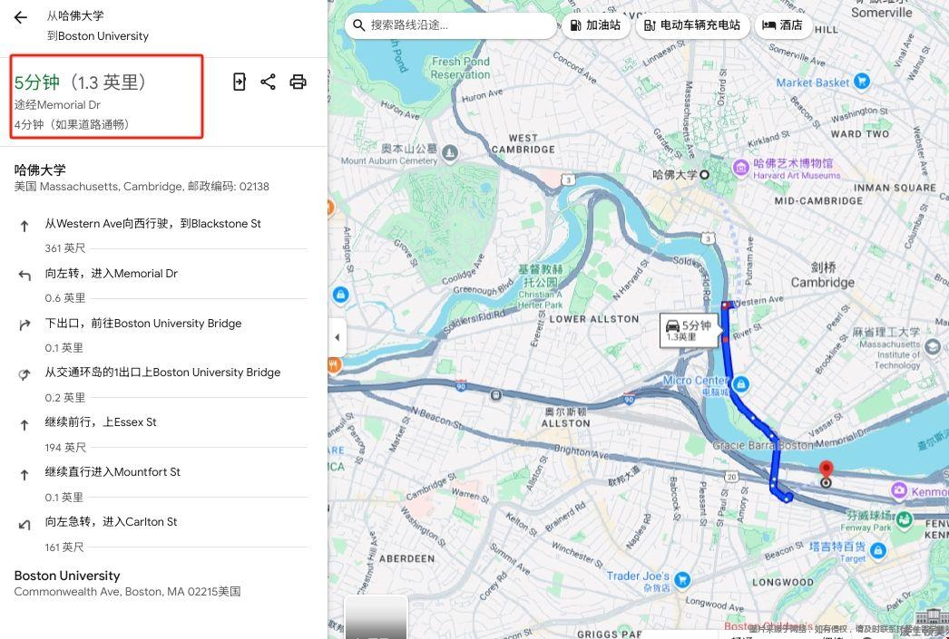The height and width of the screenshot is (639, 949).
Task: Filter by 加油站 gas stations chip
Action: pyautogui.click(x=595, y=25)
